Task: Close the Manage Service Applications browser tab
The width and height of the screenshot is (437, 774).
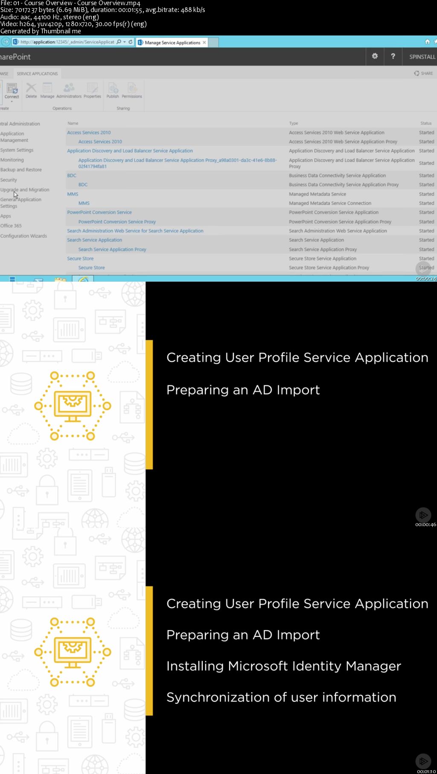Action: pyautogui.click(x=204, y=42)
